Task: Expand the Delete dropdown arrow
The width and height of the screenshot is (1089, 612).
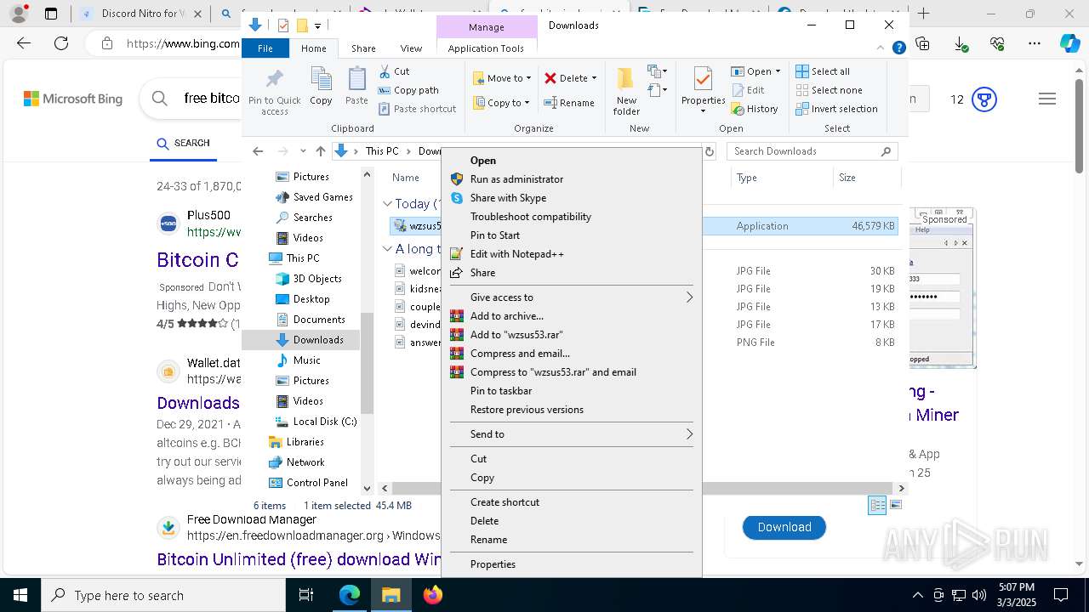Action: (594, 78)
